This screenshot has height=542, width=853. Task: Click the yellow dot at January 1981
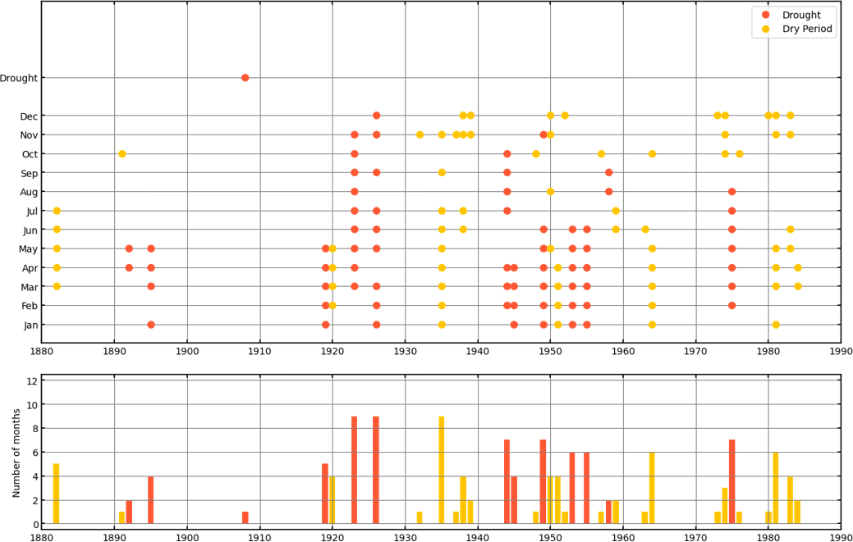tap(776, 325)
